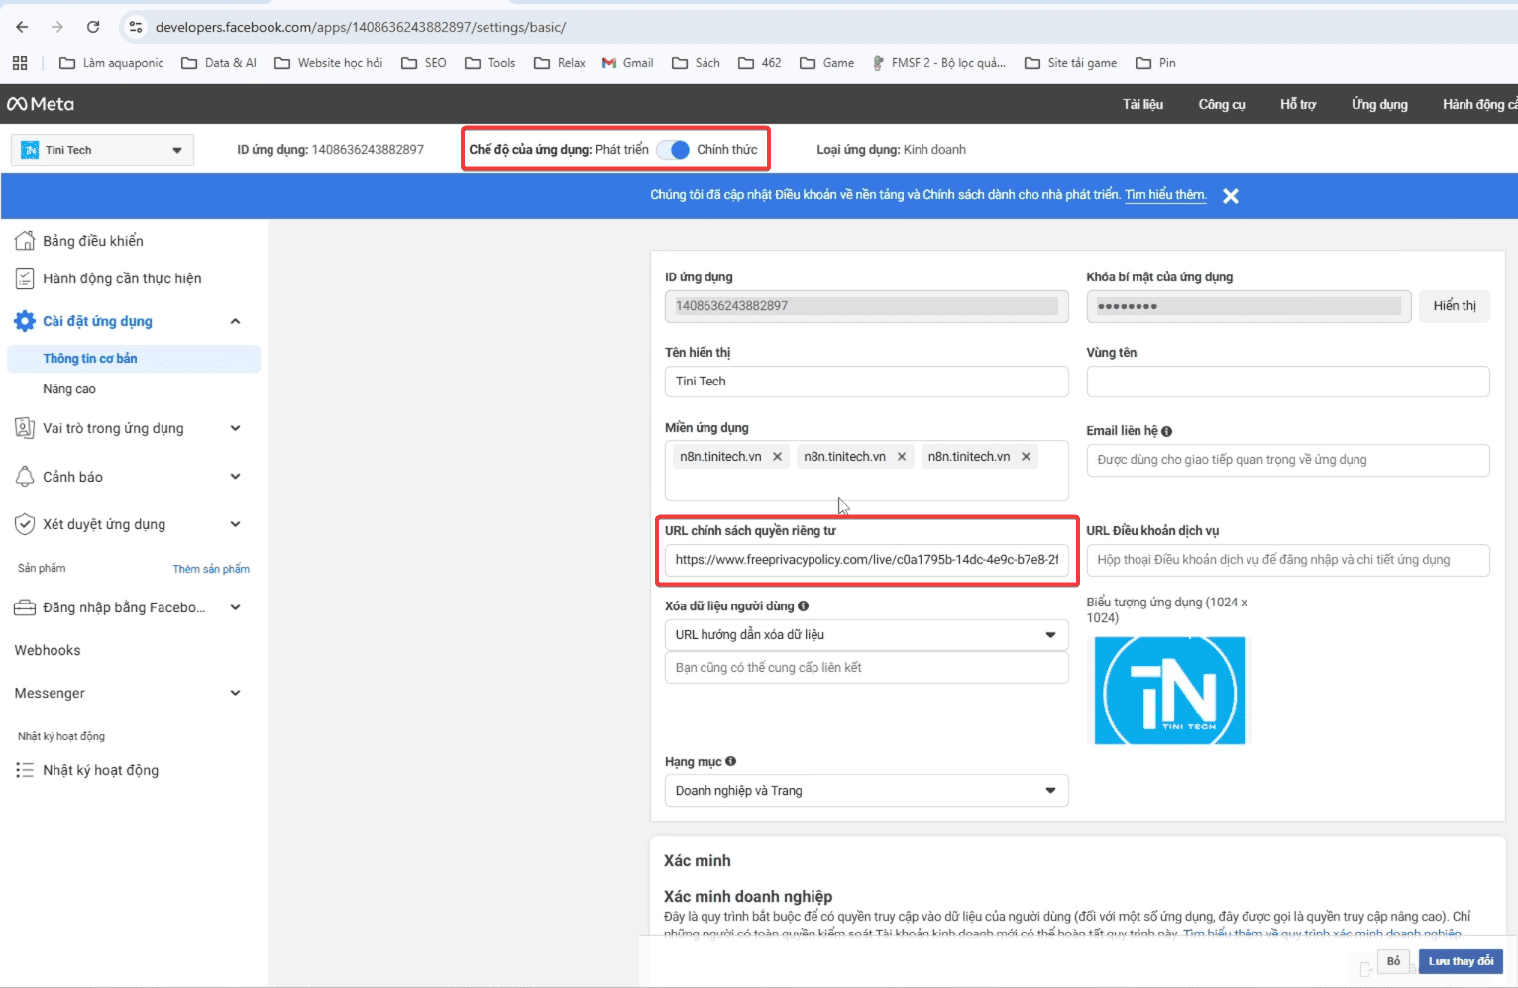Click the Xóa dữ liệu người dùng info icon
The width and height of the screenshot is (1518, 988).
pyautogui.click(x=803, y=605)
